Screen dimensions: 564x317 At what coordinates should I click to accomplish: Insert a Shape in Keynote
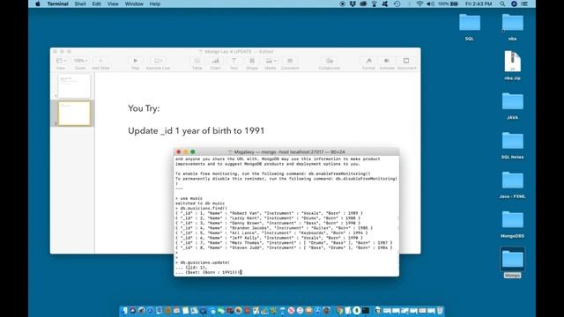click(252, 63)
